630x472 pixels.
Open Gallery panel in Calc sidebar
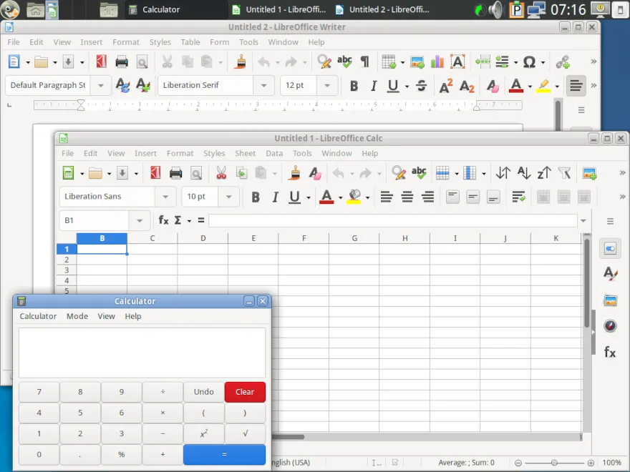pos(610,300)
